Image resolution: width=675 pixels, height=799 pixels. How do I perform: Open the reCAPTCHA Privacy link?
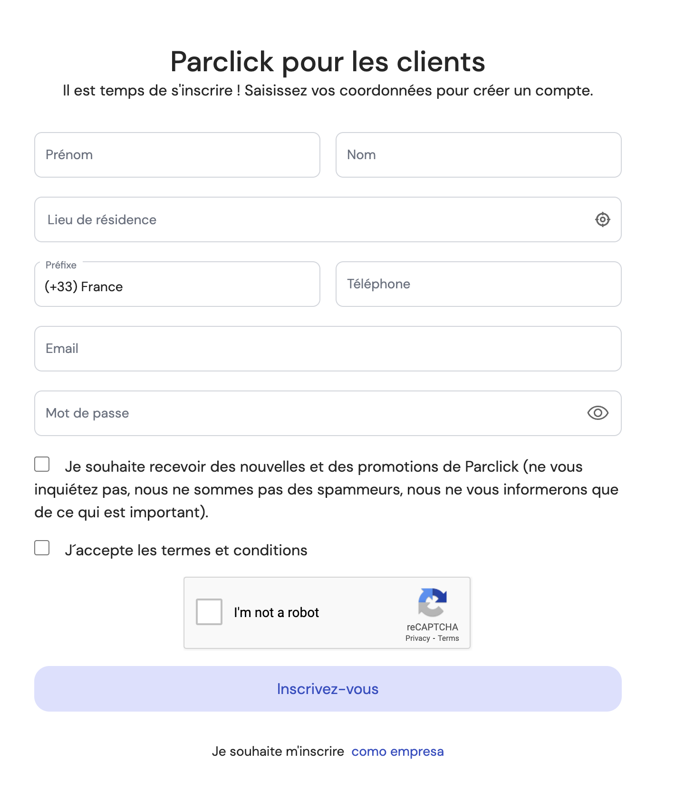click(417, 638)
